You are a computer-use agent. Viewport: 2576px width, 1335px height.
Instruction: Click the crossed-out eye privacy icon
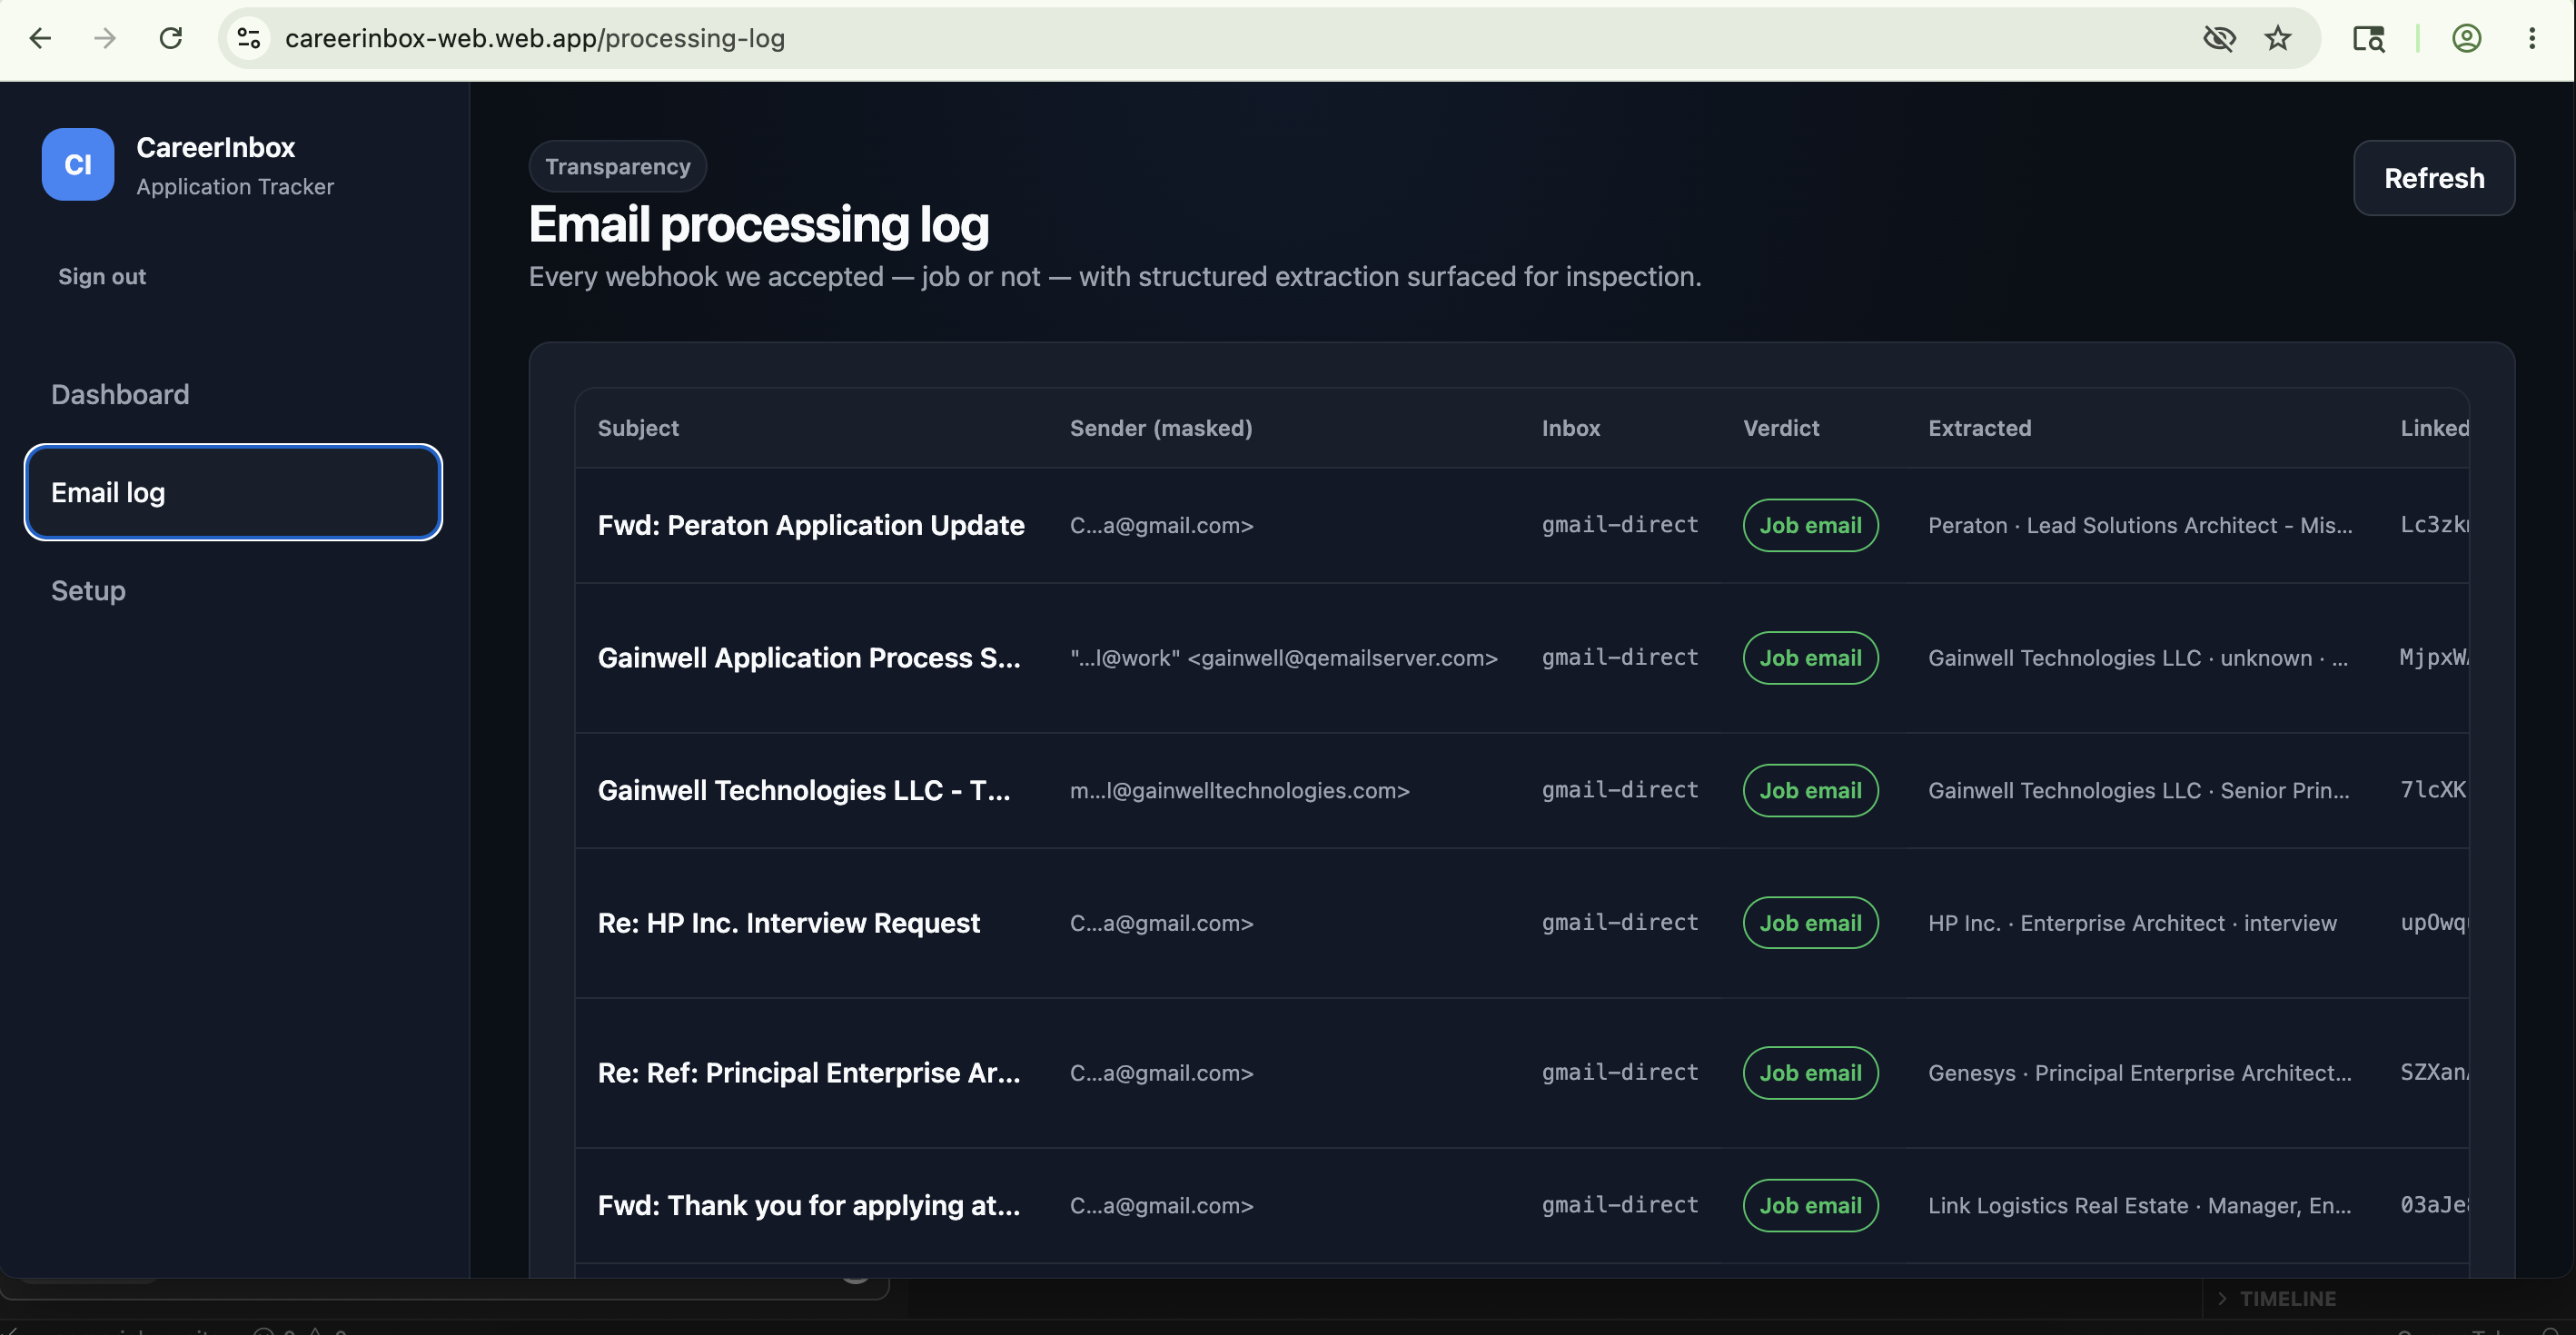[2219, 38]
